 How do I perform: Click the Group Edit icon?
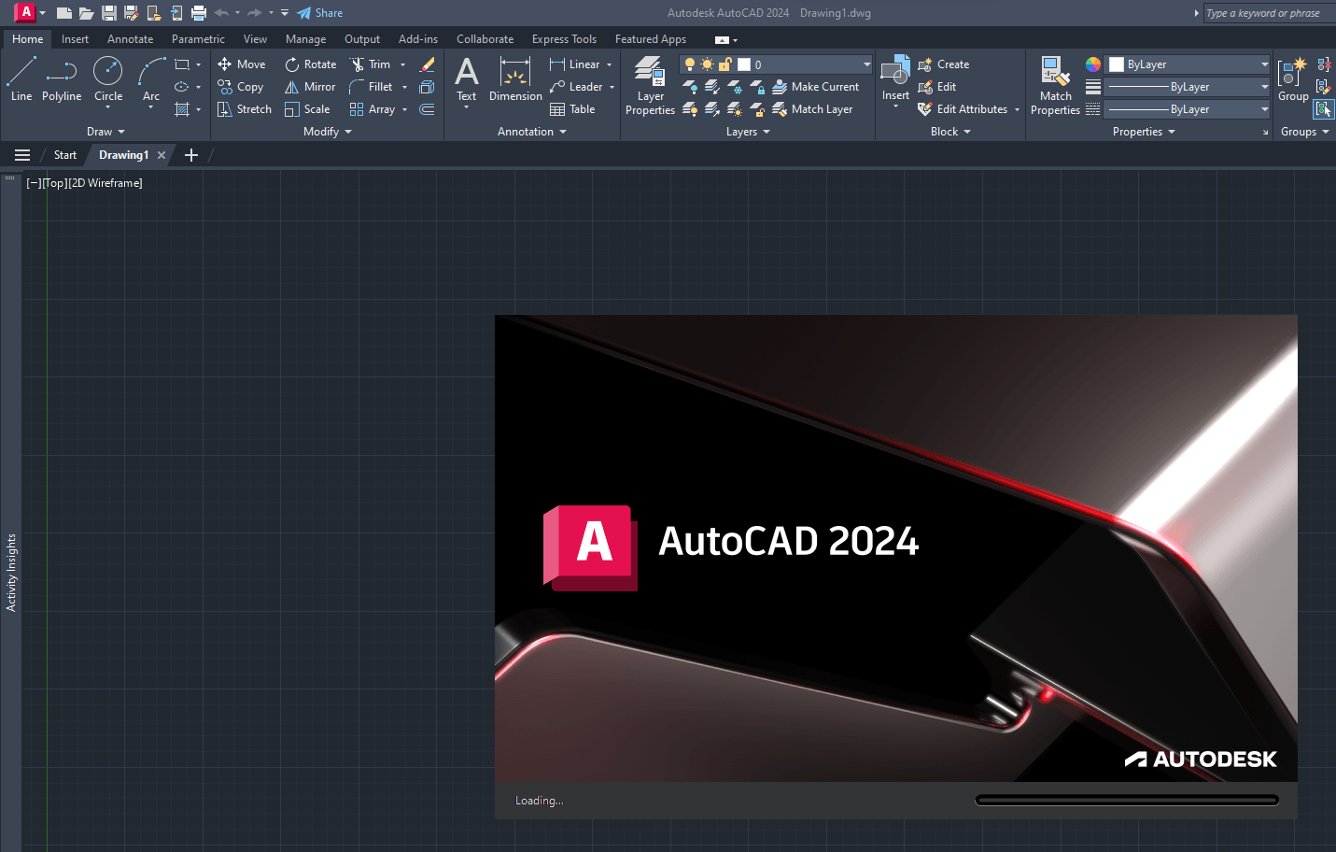pyautogui.click(x=1324, y=87)
